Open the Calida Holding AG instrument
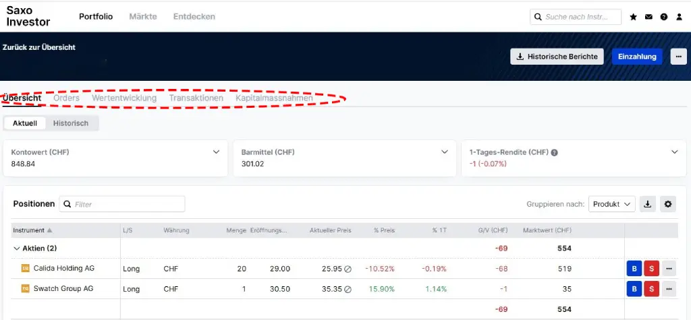Screen dimensions: 691x320 pos(64,269)
